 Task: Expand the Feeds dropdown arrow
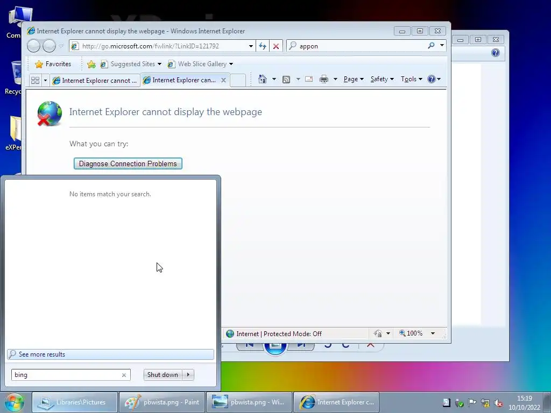click(298, 79)
